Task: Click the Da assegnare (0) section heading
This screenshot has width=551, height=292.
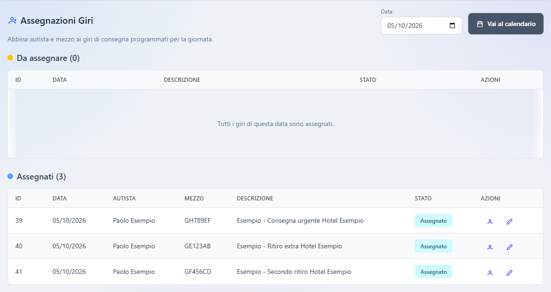Action: tap(48, 58)
